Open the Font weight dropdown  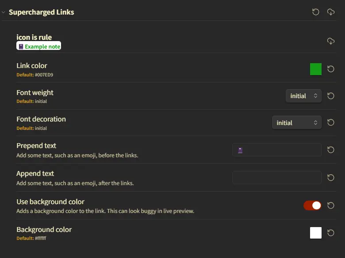pyautogui.click(x=303, y=96)
